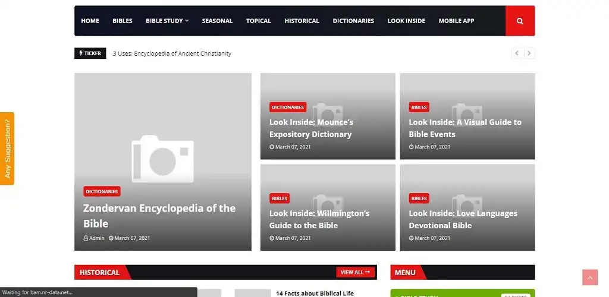Click Bibles tag on Visual Guide post
The image size is (609, 297).
[419, 108]
